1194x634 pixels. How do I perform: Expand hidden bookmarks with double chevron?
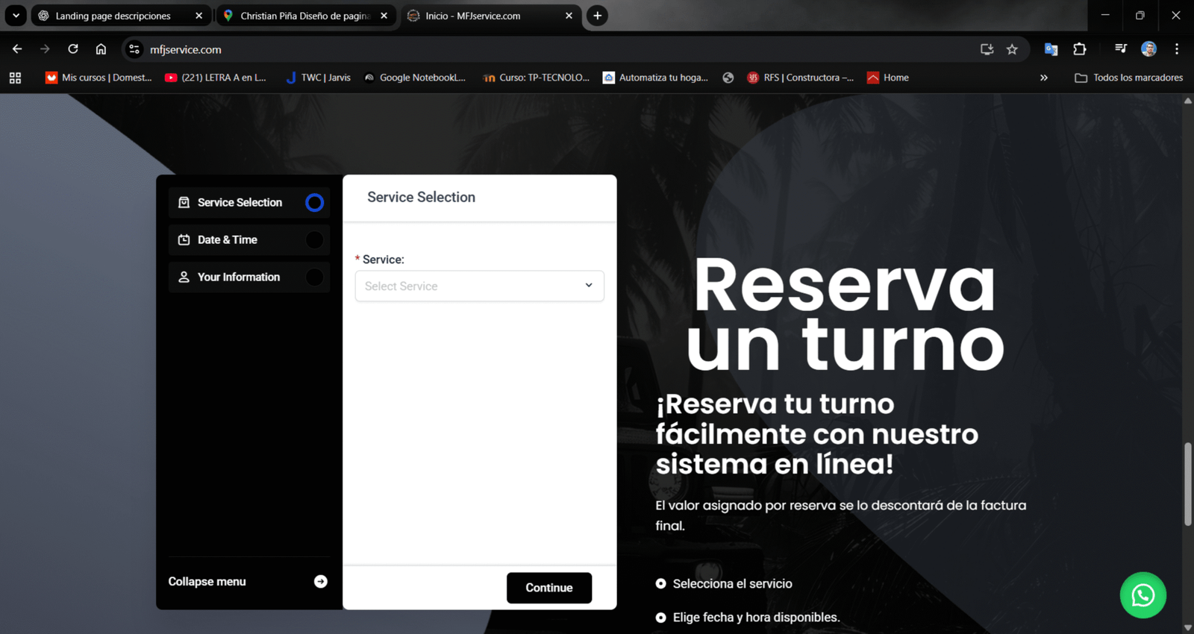[x=1043, y=78]
